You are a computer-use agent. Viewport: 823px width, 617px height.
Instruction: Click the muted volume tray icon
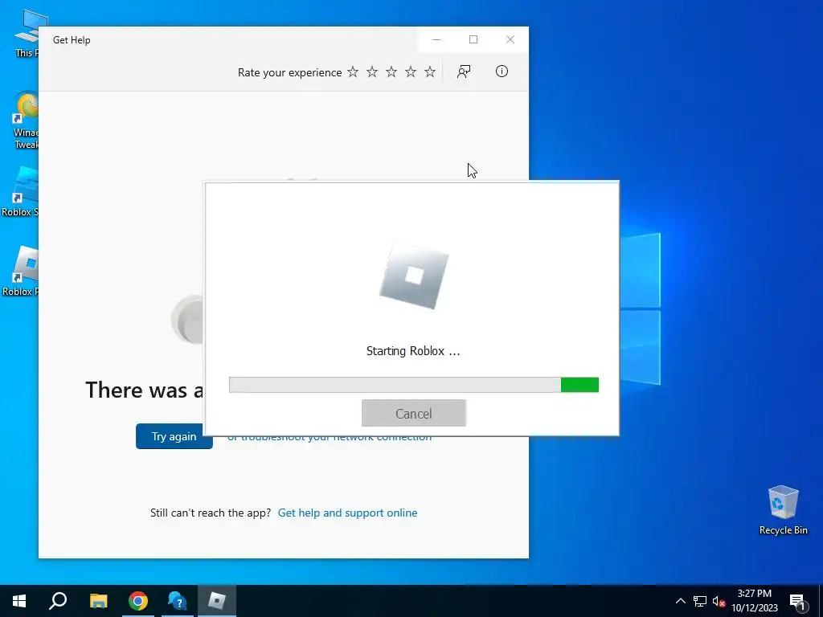point(719,601)
